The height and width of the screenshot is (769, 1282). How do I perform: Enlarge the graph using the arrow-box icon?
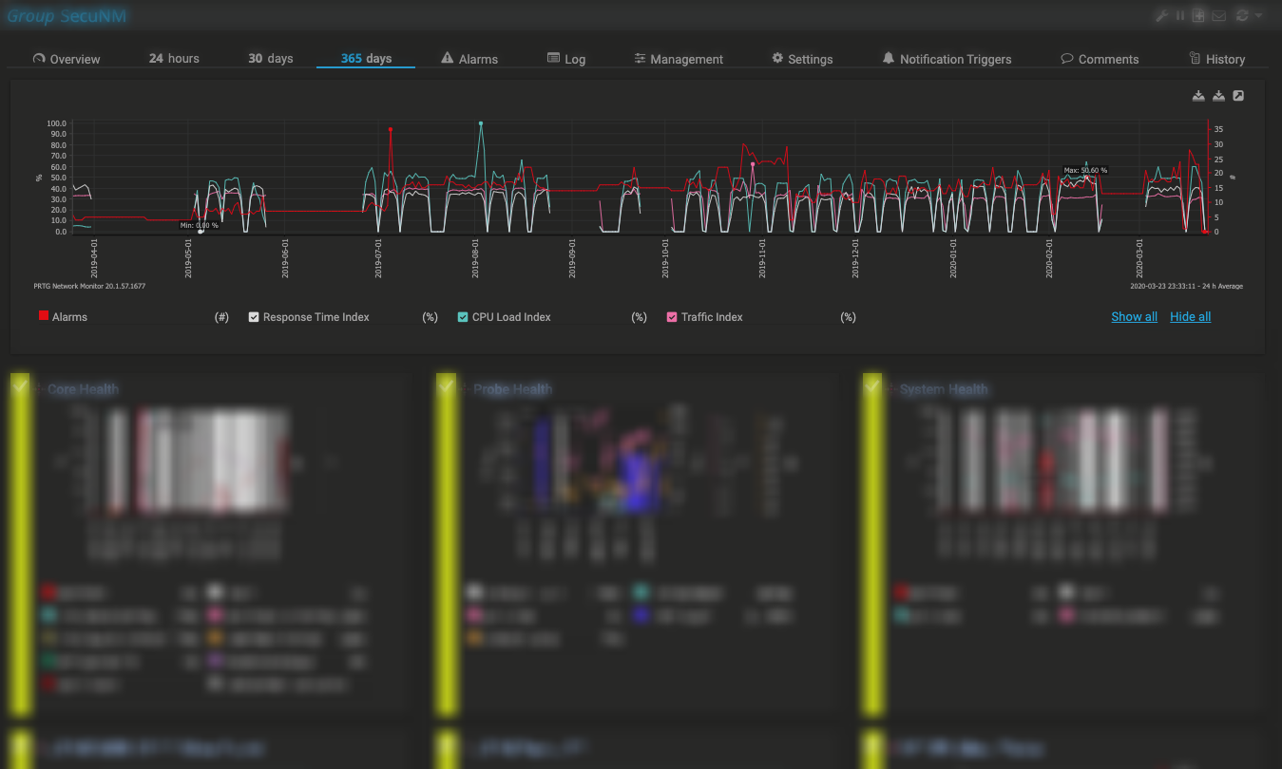pyautogui.click(x=1238, y=96)
